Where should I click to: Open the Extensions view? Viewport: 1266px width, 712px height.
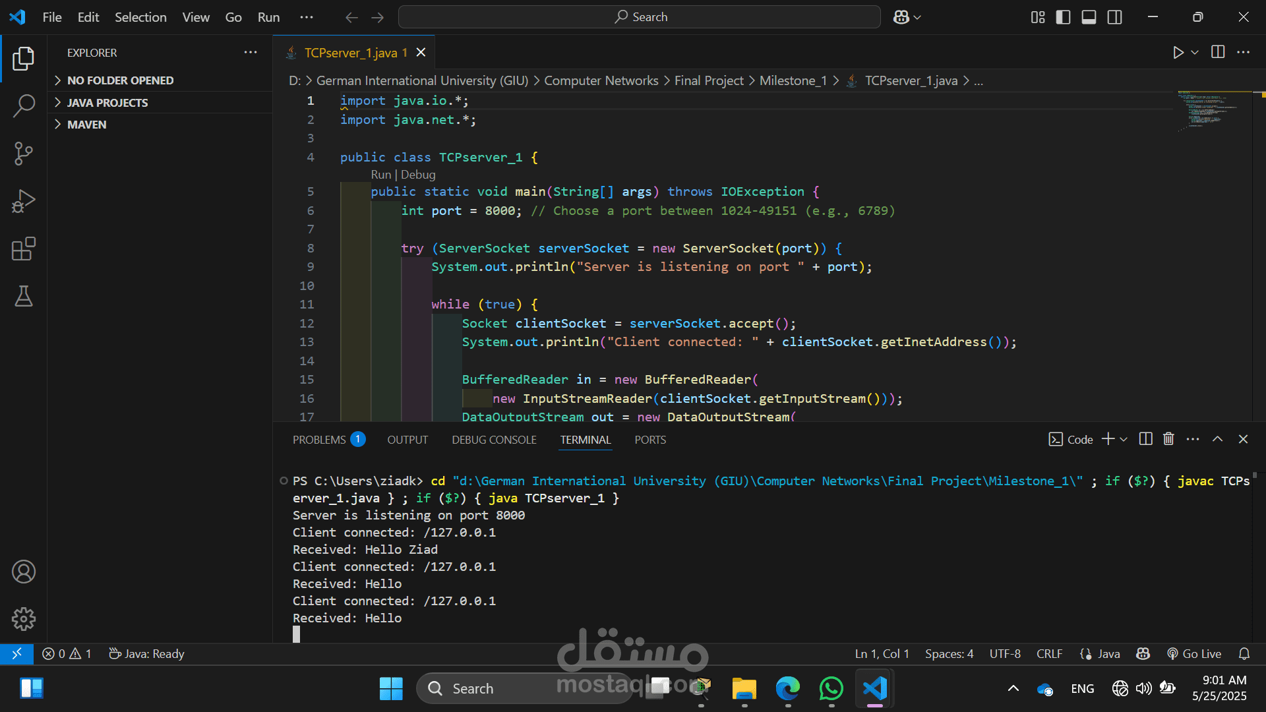click(24, 249)
